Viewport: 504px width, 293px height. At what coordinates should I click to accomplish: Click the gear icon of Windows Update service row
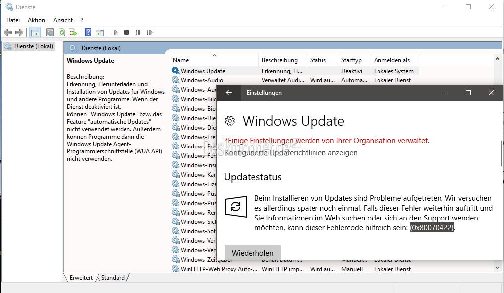(x=176, y=71)
